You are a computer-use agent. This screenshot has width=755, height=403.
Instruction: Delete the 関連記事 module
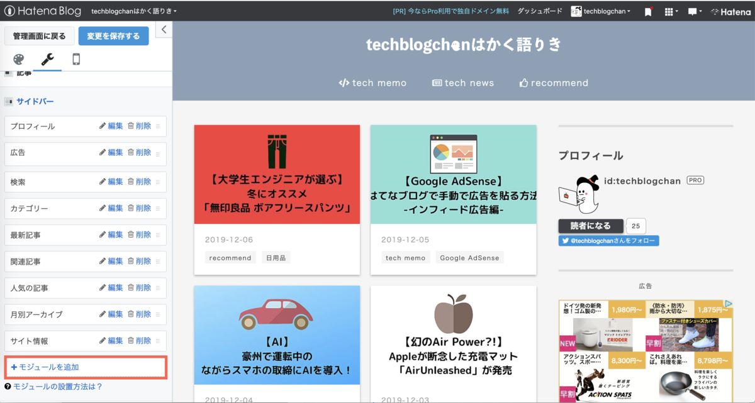[140, 261]
